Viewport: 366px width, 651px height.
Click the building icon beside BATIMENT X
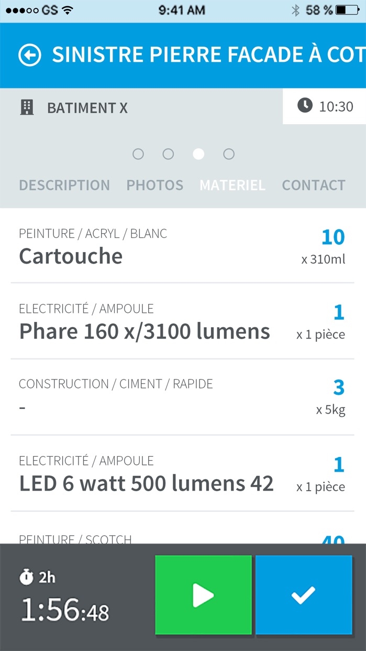pyautogui.click(x=26, y=107)
